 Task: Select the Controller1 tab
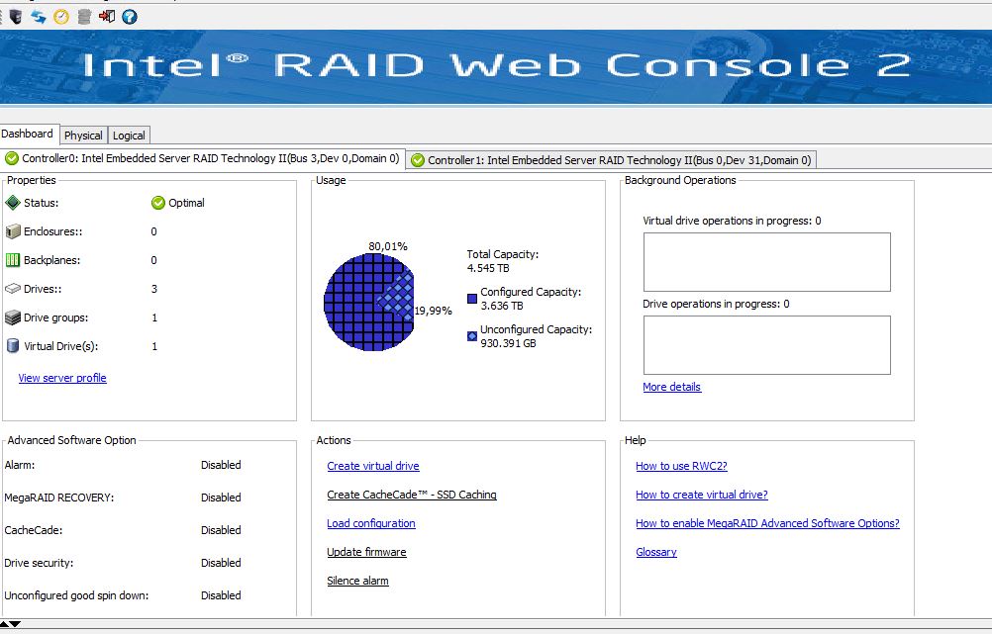tap(611, 160)
